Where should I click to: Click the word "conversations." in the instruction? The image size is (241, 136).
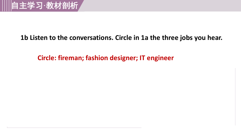tap(91, 38)
